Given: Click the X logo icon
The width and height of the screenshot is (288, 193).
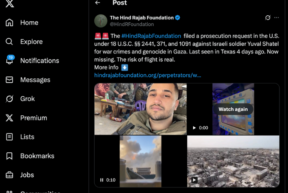Looking at the screenshot, I should [9, 4].
